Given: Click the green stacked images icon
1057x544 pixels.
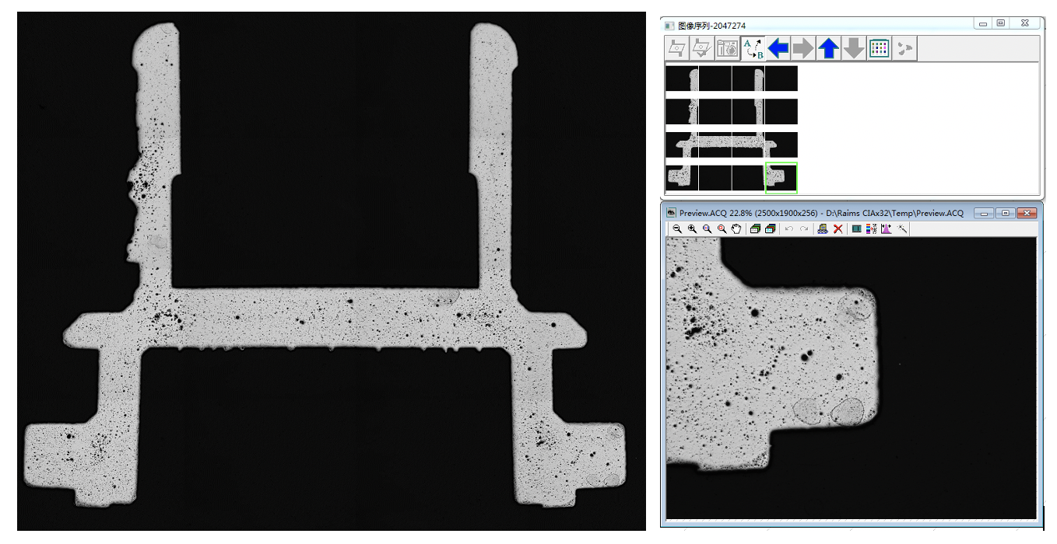Looking at the screenshot, I should 755,228.
